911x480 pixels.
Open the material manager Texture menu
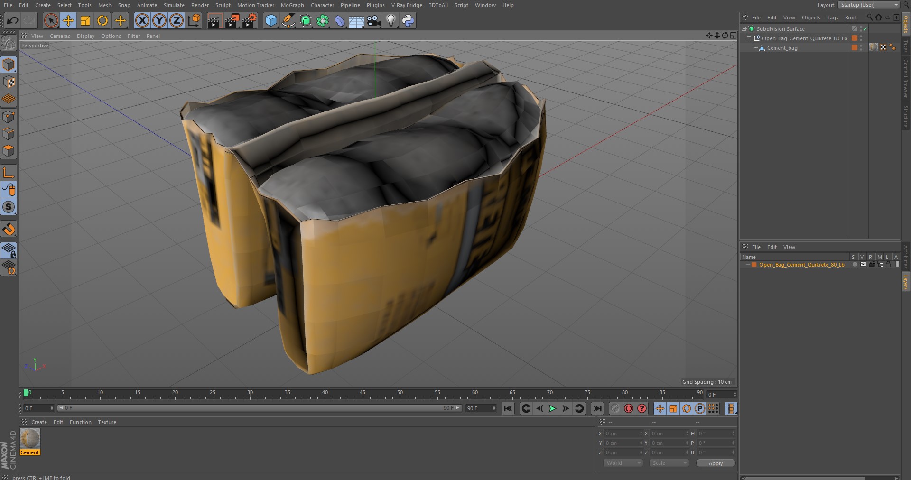[107, 422]
